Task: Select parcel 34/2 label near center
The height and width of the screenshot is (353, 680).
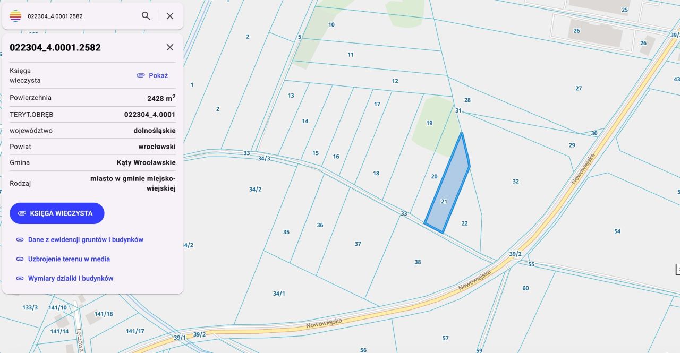Action: [255, 190]
